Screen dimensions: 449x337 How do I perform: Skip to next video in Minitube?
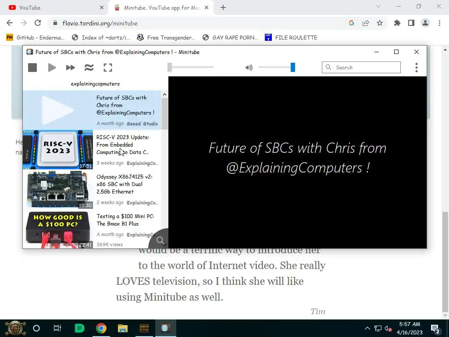(x=71, y=68)
